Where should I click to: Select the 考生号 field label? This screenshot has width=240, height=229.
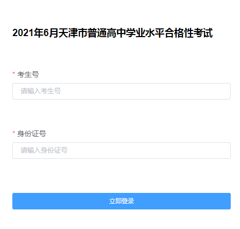click(x=28, y=74)
